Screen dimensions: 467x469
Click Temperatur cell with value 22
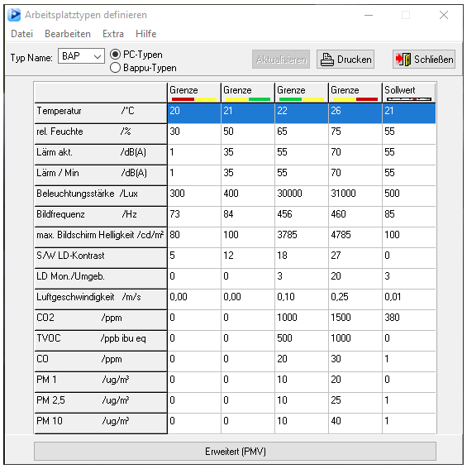click(x=302, y=113)
